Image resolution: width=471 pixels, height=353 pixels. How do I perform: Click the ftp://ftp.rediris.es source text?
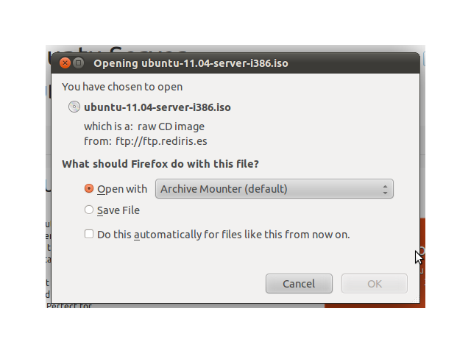161,141
